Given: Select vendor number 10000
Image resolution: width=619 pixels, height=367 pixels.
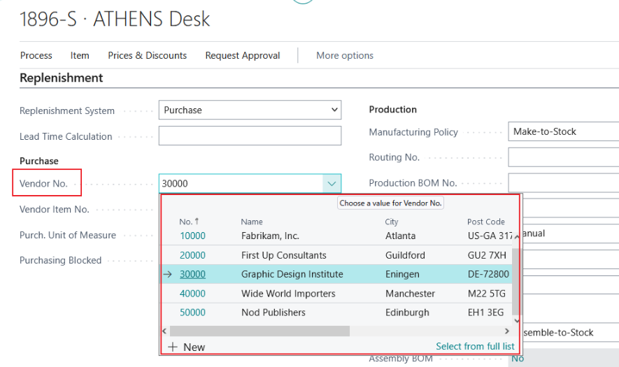Looking at the screenshot, I should [192, 236].
